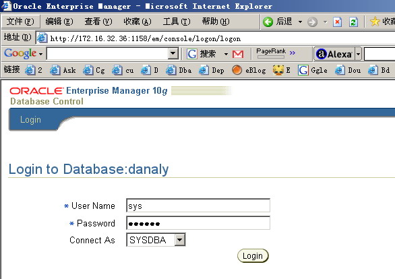Expand the Back button history dropdown
Image resolution: width=395 pixels, height=279 pixels.
pyautogui.click(x=300, y=22)
